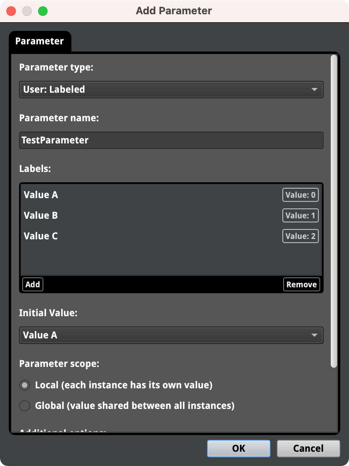Click the Value: 2 badge

pyautogui.click(x=300, y=236)
